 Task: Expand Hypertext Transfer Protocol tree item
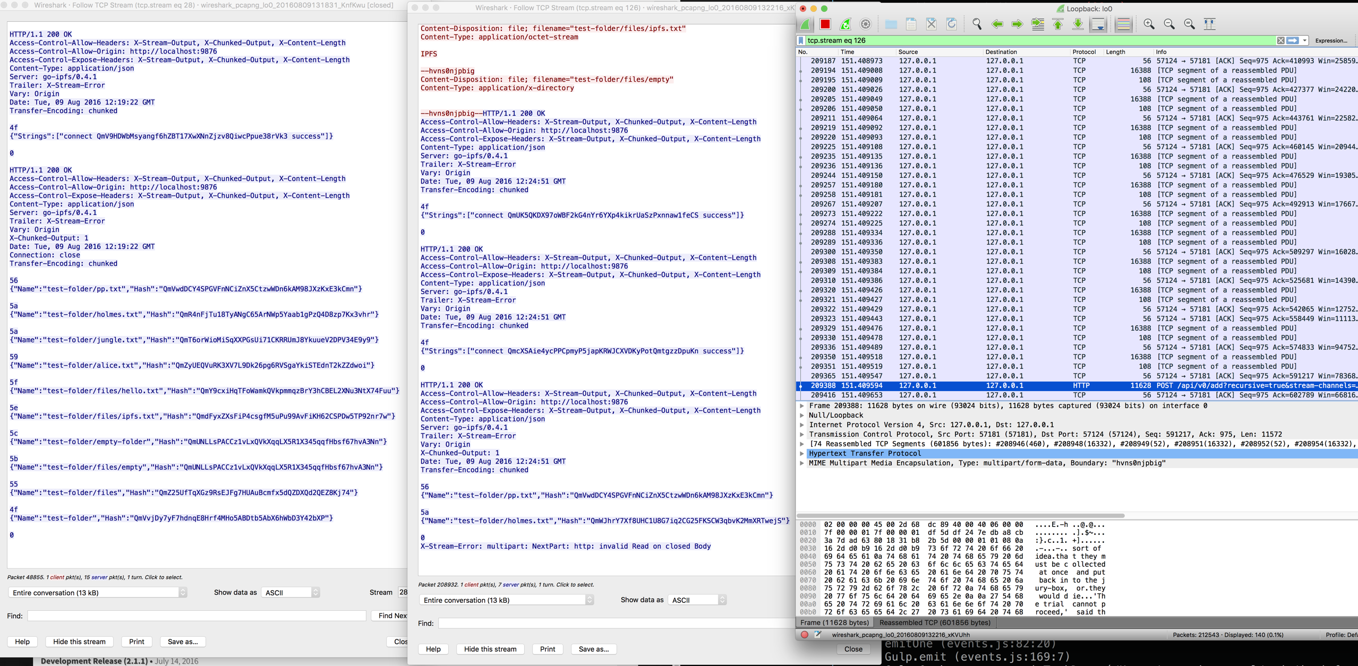click(x=802, y=454)
